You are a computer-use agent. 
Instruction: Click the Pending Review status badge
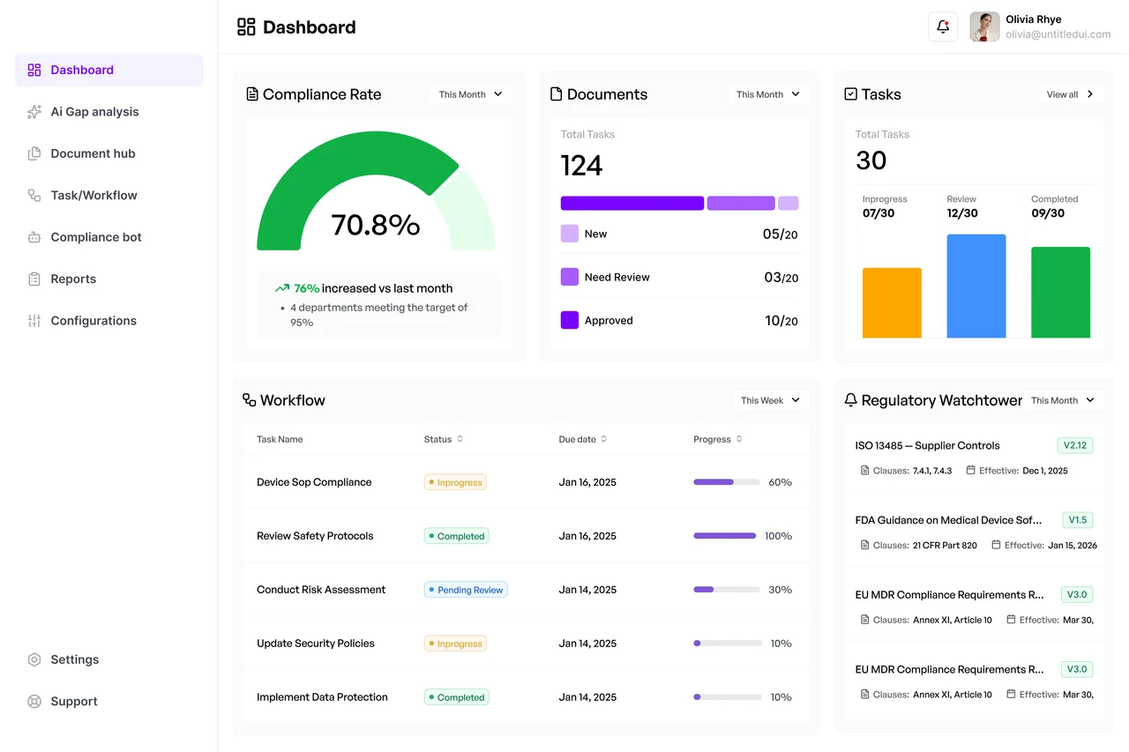466,590
